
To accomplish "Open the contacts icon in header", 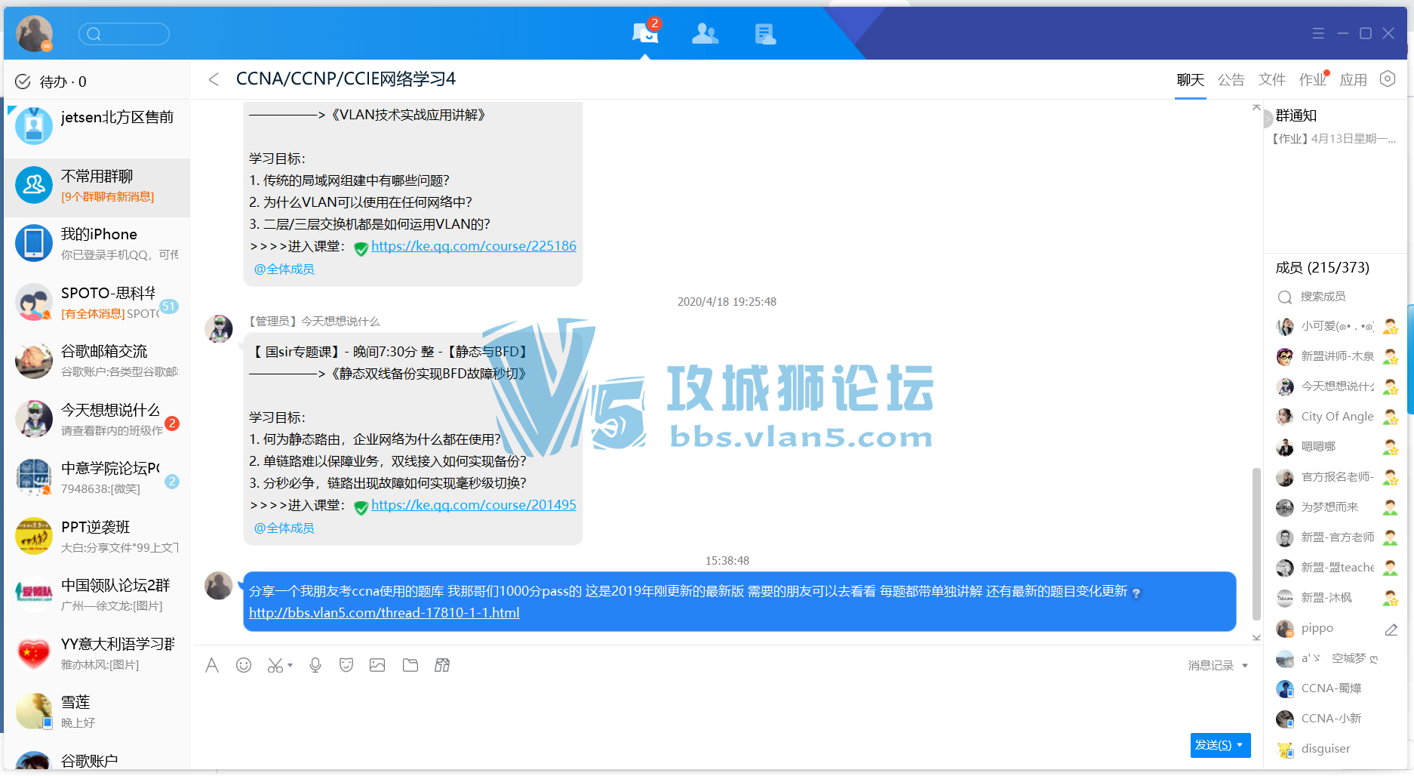I will tap(705, 34).
